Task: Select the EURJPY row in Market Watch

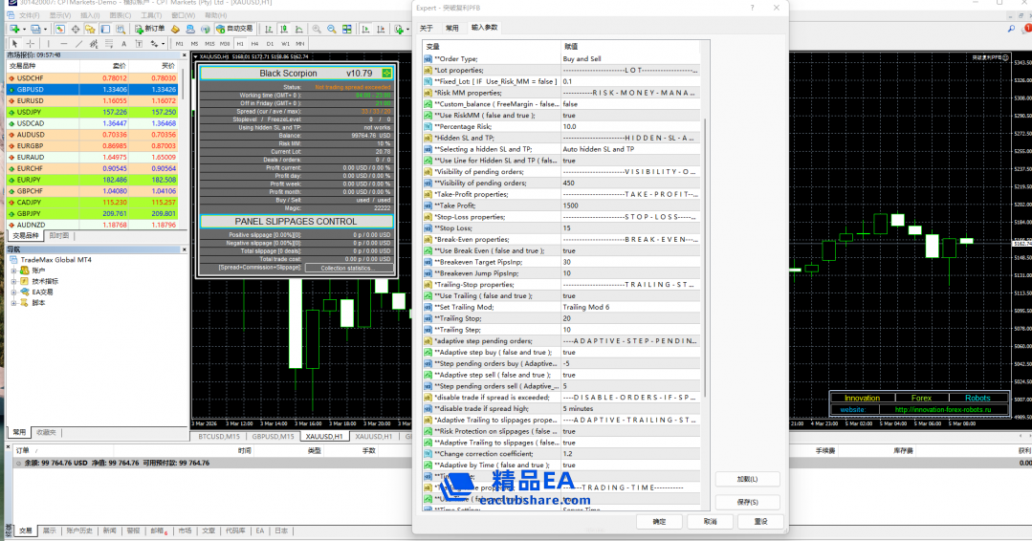Action: (29, 180)
